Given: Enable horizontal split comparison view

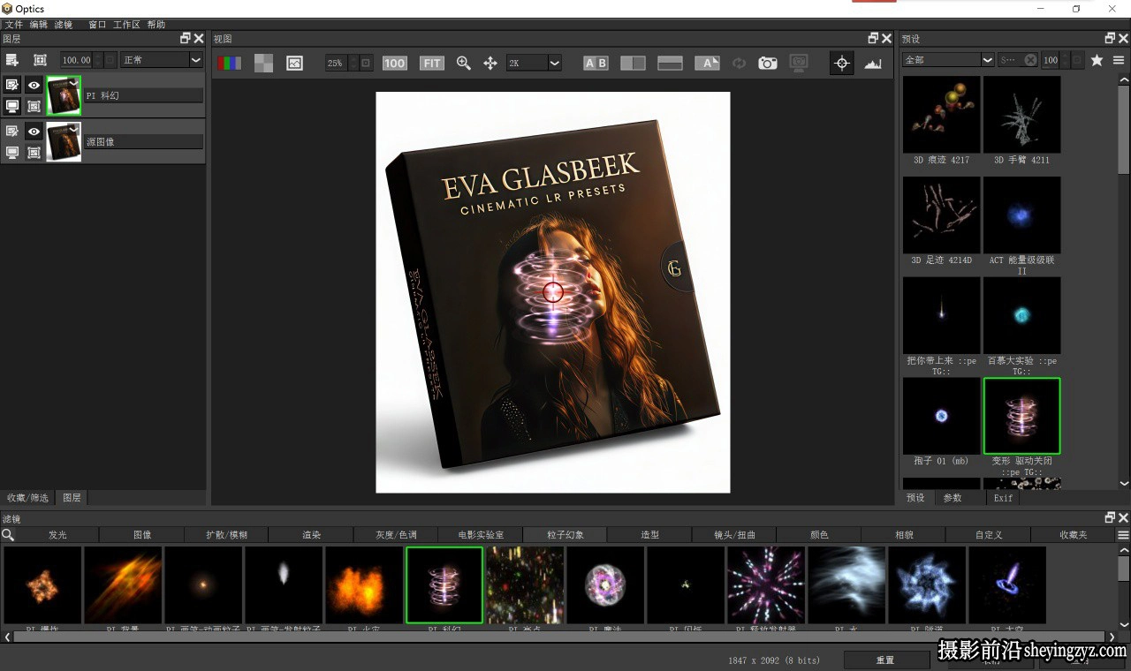Looking at the screenshot, I should pos(671,64).
